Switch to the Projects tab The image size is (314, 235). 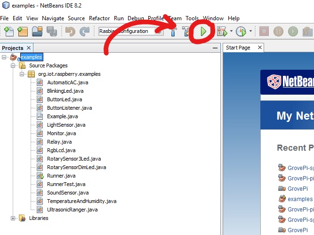coord(13,48)
